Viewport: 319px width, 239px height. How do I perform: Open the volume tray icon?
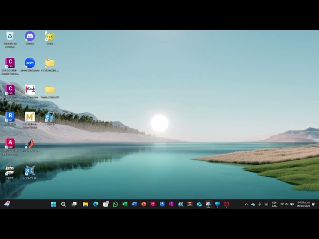287,204
